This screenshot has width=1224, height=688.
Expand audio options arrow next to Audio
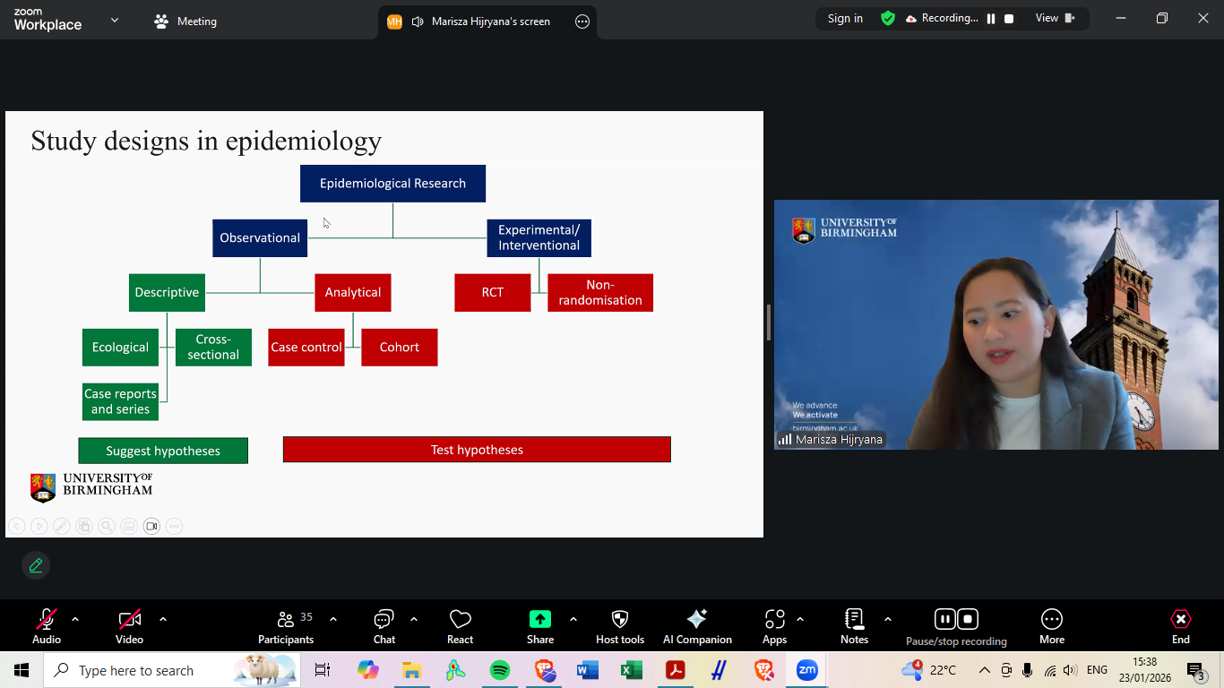point(75,619)
